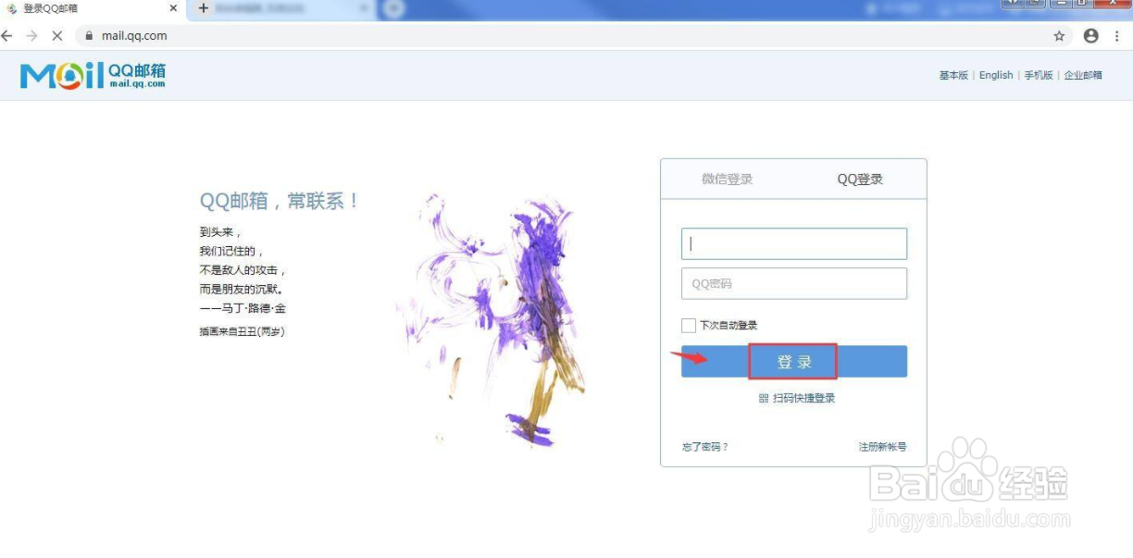Open the Chrome three-dot menu
Image resolution: width=1133 pixels, height=558 pixels.
[1117, 36]
